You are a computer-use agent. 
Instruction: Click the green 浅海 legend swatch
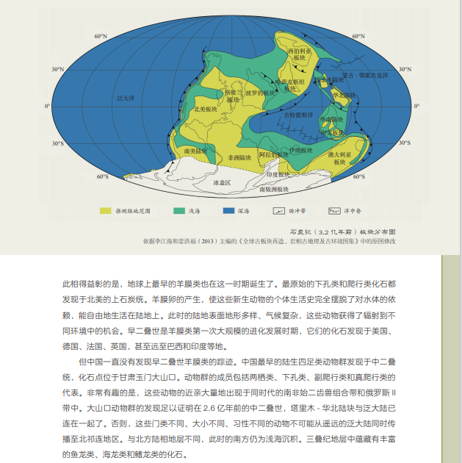179,210
